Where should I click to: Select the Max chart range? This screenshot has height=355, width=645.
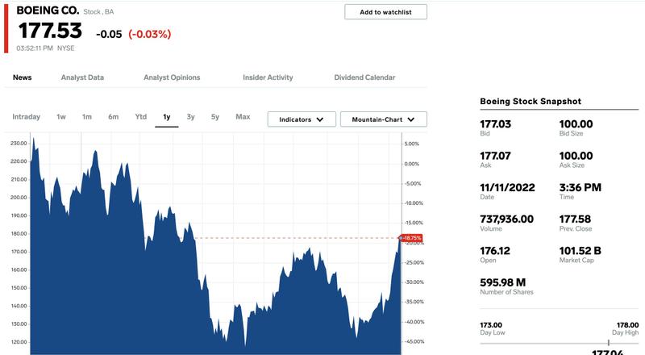(243, 116)
